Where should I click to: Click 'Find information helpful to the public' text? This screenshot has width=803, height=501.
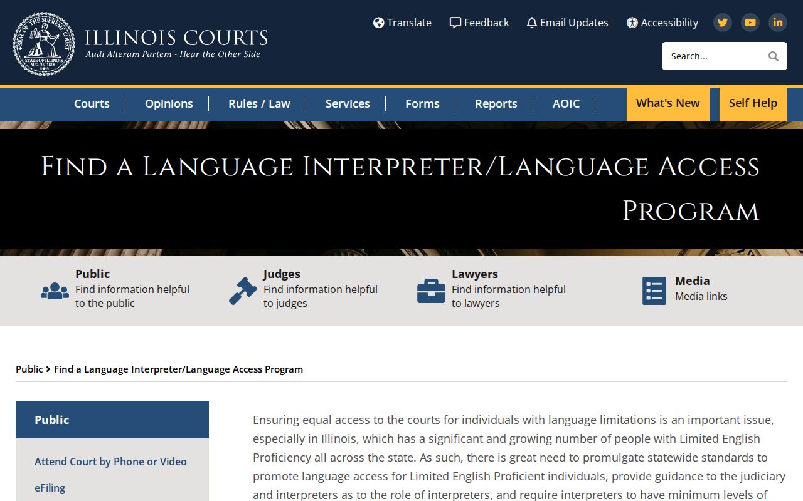[132, 296]
